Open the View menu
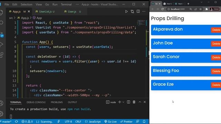 [39, 4]
